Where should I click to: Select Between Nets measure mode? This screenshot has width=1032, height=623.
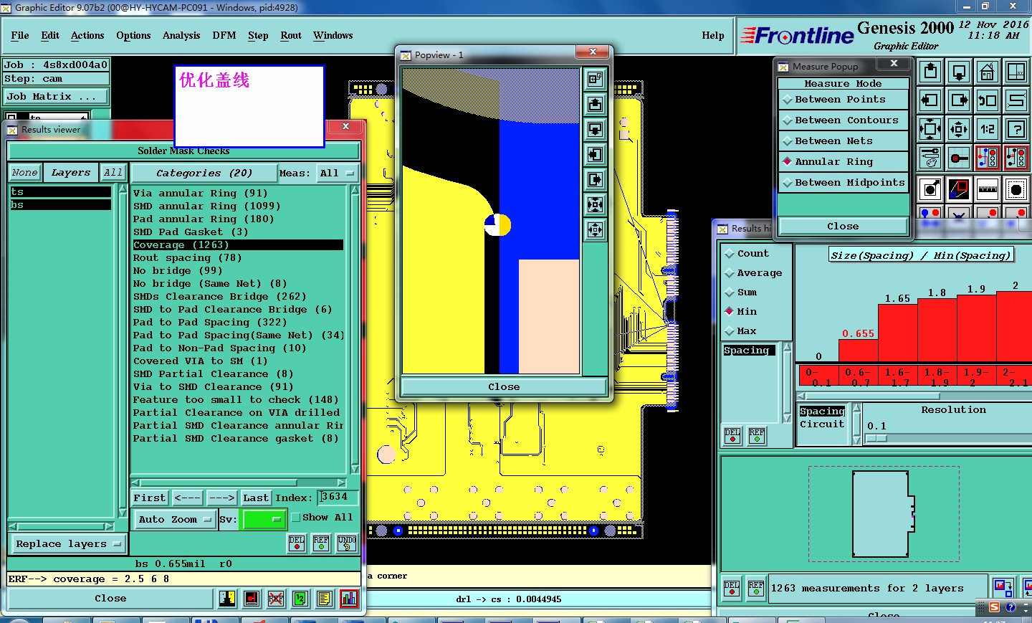coord(843,141)
